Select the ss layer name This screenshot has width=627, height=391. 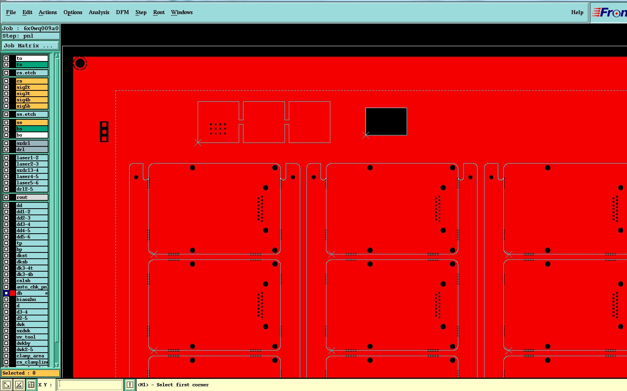click(32, 123)
